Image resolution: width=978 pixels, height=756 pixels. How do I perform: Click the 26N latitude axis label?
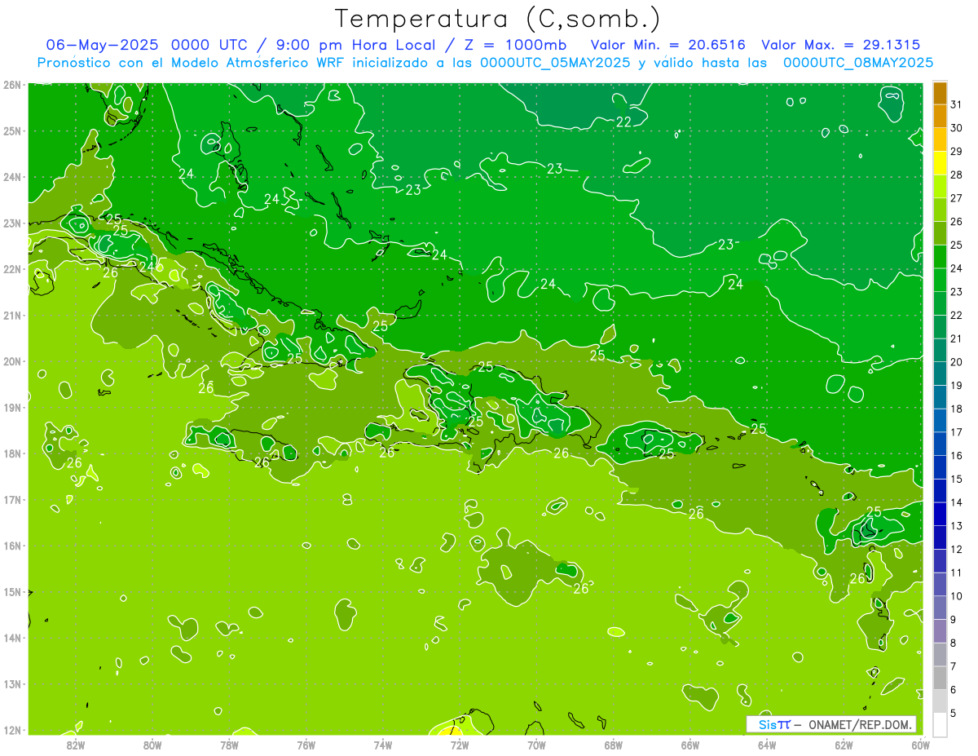[x=11, y=85]
